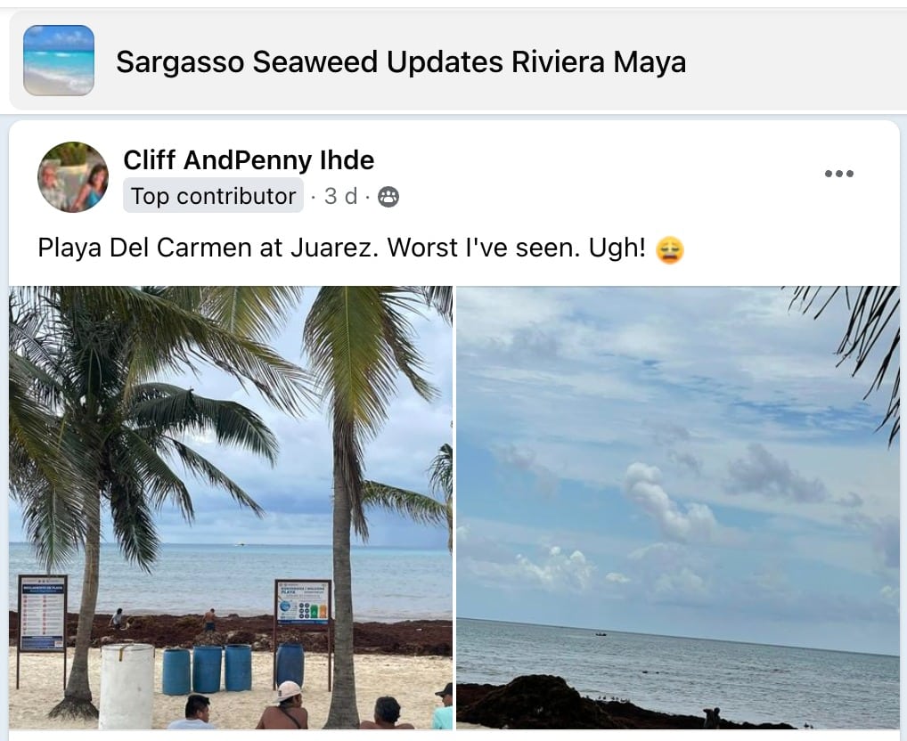The width and height of the screenshot is (907, 741).
Task: Click the recycling info sign in the photo
Action: tap(303, 602)
